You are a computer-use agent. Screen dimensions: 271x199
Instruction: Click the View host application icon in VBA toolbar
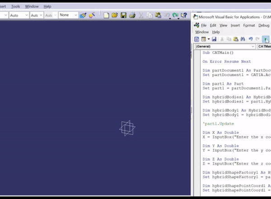(x=196, y=39)
